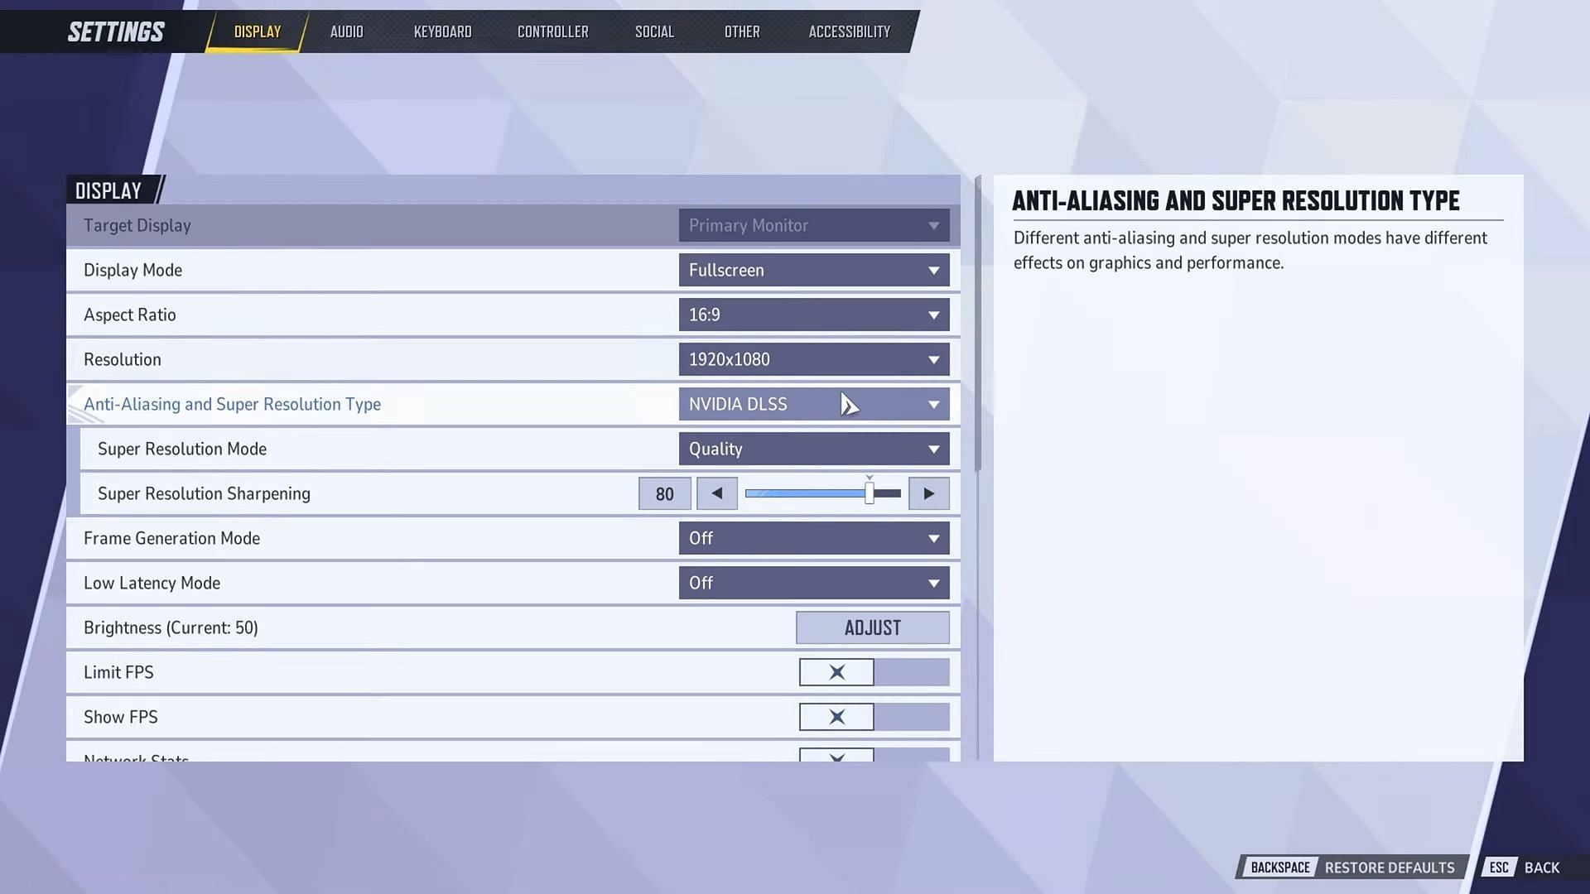Toggle the Show FPS checkbox off
The width and height of the screenshot is (1590, 894).
(836, 716)
